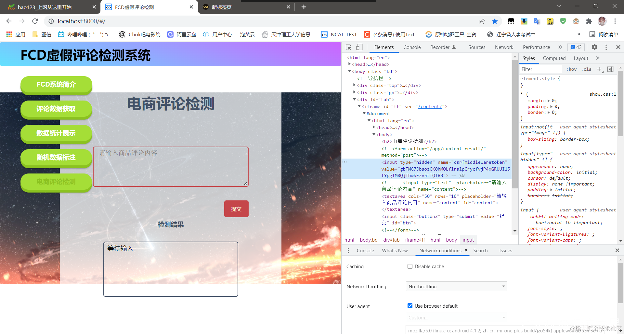Click the 提交 submit button
Image resolution: width=624 pixels, height=334 pixels.
click(236, 209)
